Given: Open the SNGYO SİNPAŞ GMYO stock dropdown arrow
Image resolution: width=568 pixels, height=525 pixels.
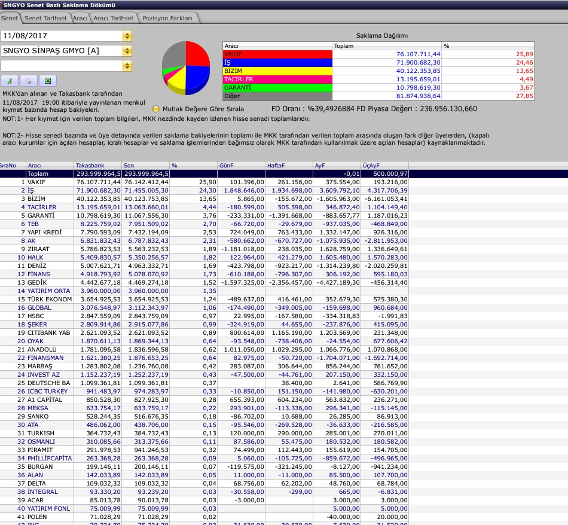Looking at the screenshot, I should click(127, 51).
